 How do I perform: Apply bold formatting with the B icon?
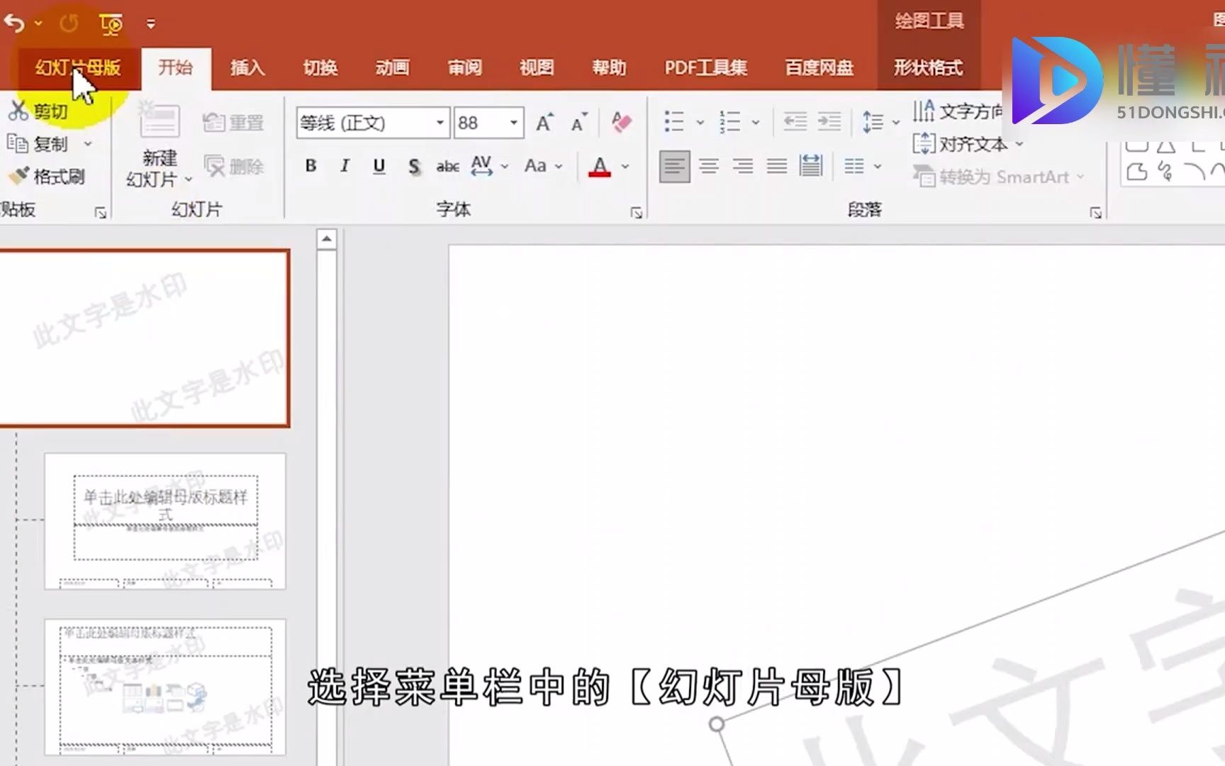[x=310, y=166]
